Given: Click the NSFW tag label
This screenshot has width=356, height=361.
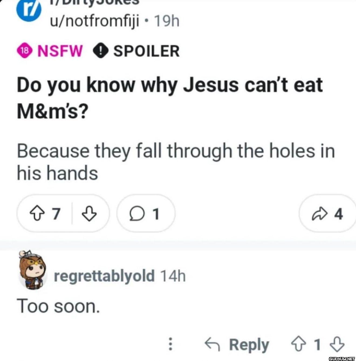Looking at the screenshot, I should (x=60, y=51).
